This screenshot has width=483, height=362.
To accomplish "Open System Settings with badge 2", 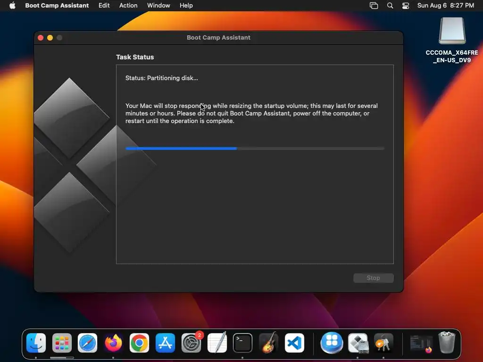I will [192, 343].
